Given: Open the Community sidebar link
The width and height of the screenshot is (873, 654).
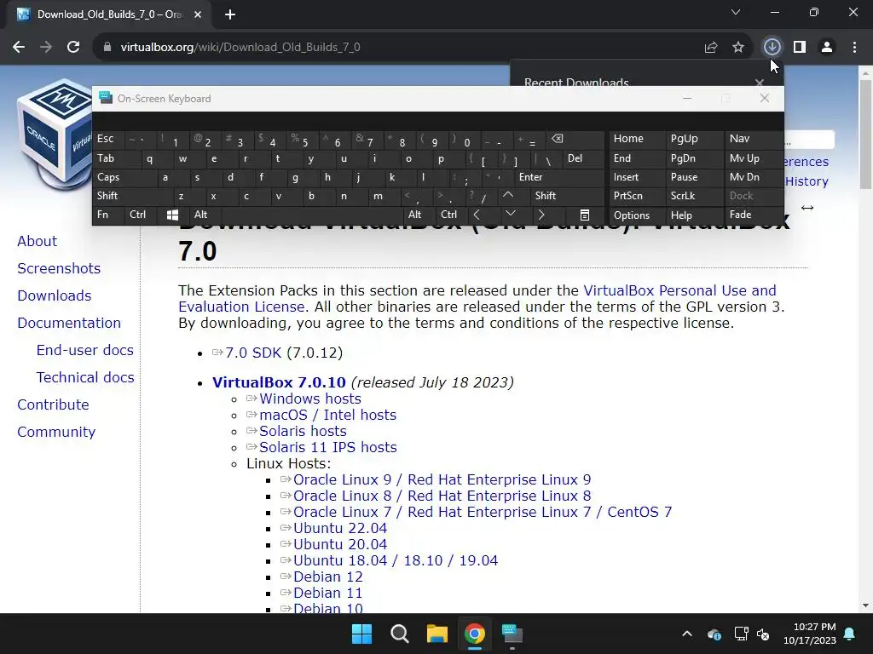Looking at the screenshot, I should tap(56, 432).
